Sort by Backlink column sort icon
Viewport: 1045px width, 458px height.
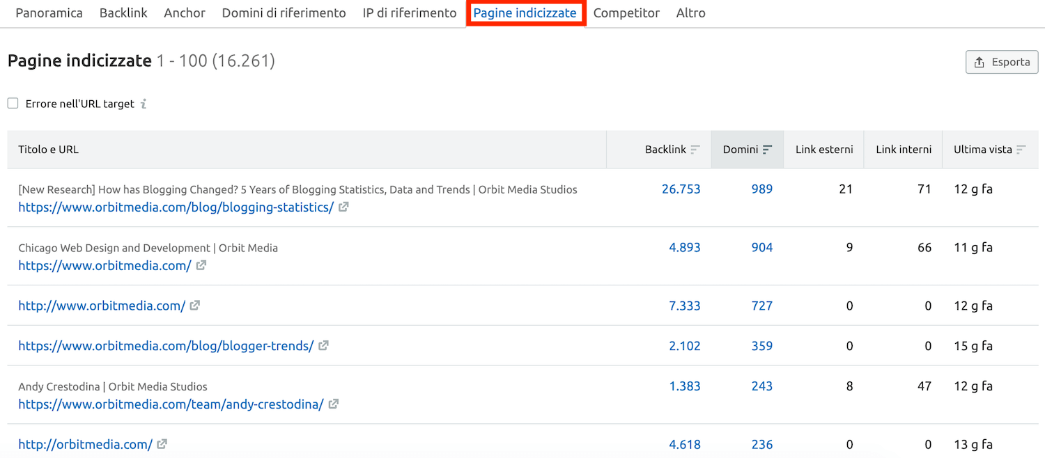pos(695,150)
